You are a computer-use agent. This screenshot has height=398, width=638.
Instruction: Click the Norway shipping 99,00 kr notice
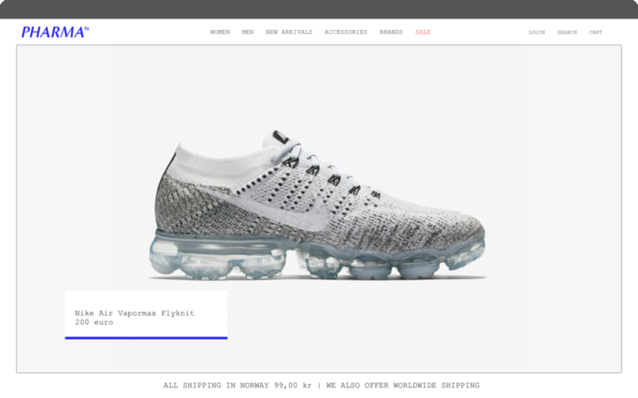(237, 385)
